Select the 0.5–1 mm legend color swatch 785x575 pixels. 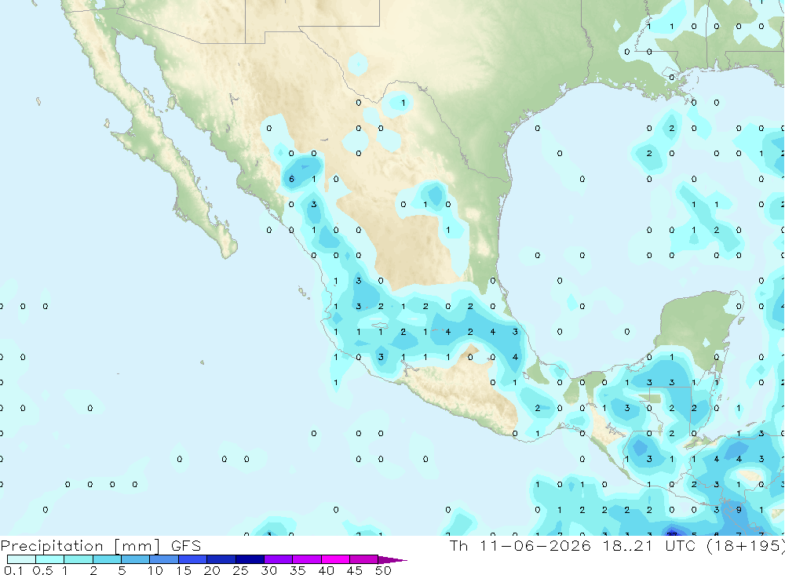tap(49, 559)
